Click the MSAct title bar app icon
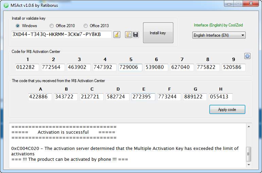 point(6,5)
